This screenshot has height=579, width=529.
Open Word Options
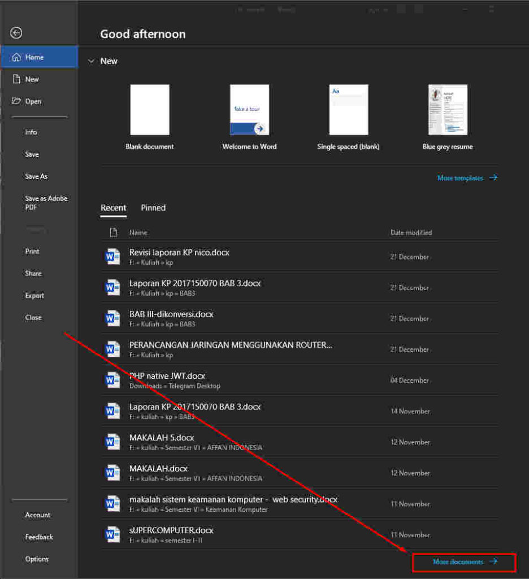(37, 559)
